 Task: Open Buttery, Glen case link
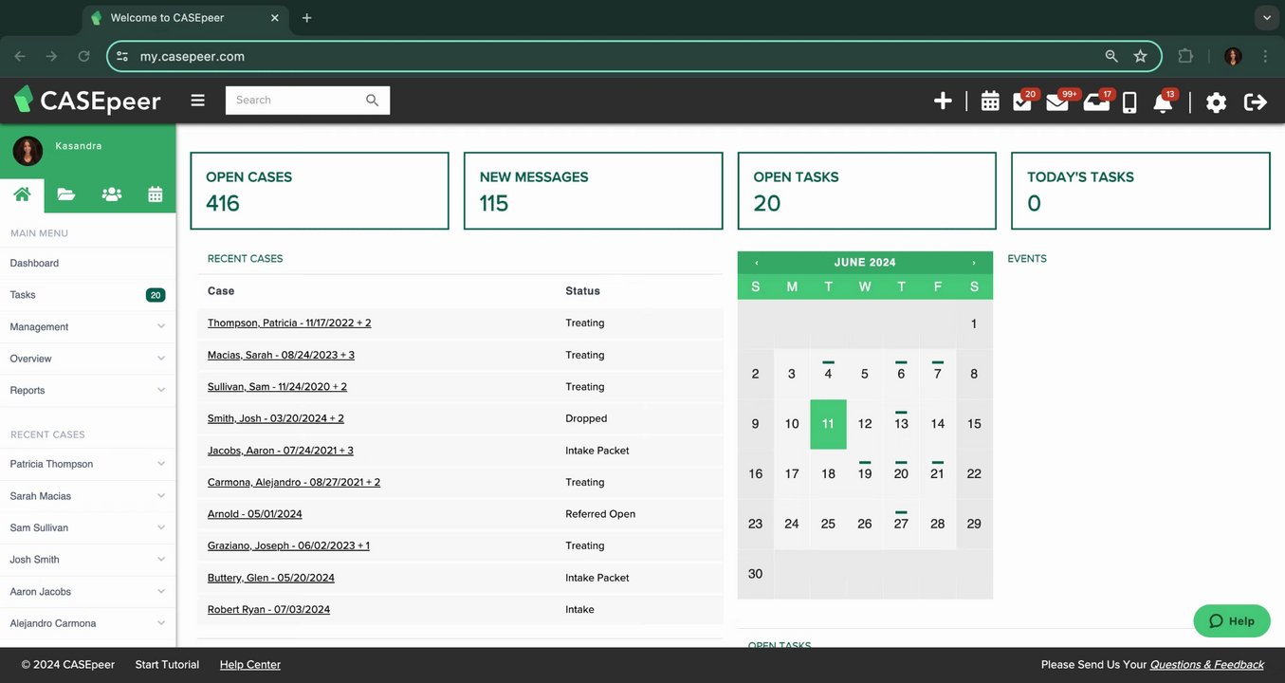tap(271, 578)
